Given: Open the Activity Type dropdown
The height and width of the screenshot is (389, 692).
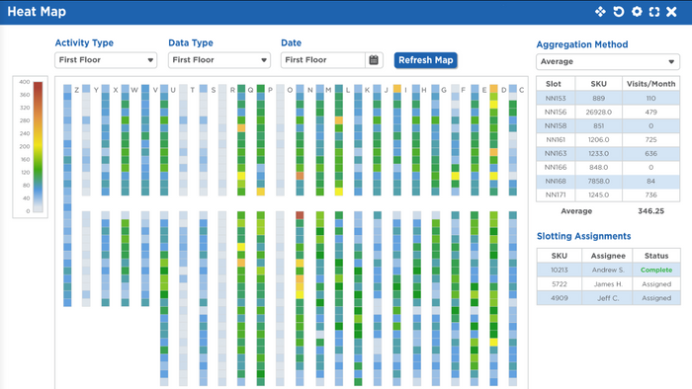Looking at the screenshot, I should 106,60.
